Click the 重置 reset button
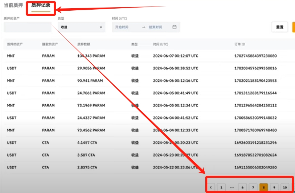Screen dimensions: 295x193 [280, 27]
